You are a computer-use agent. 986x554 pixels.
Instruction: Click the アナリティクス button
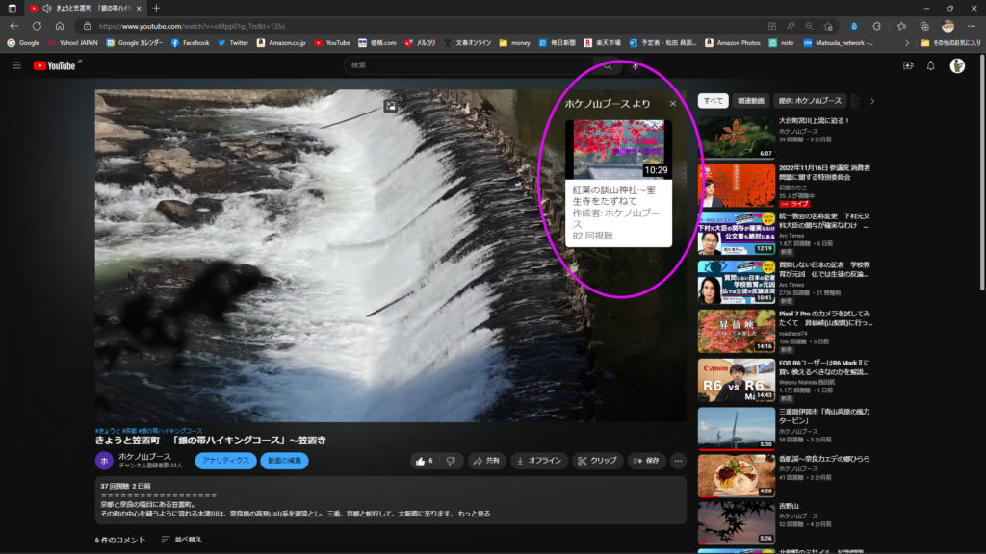[225, 461]
